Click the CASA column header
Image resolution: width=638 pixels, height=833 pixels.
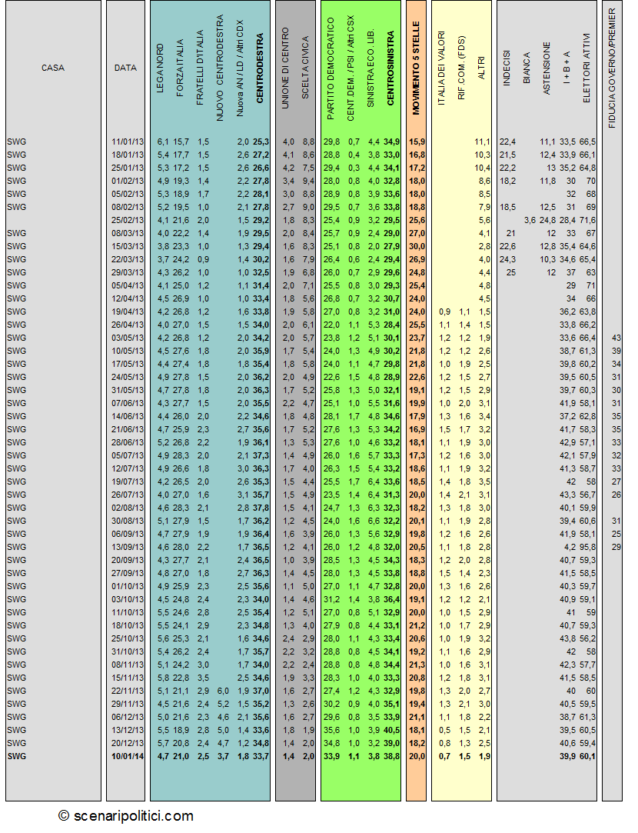pyautogui.click(x=52, y=68)
